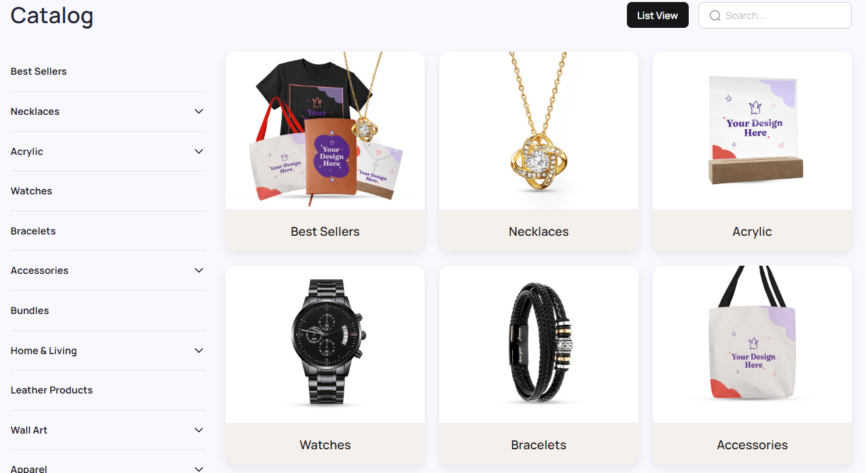
Task: Expand the Apparel chevron in sidebar
Action: (x=199, y=469)
